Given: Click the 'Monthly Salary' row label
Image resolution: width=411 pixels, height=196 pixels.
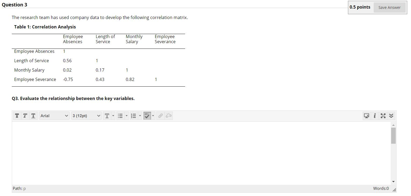Looking at the screenshot, I should click(x=29, y=70).
